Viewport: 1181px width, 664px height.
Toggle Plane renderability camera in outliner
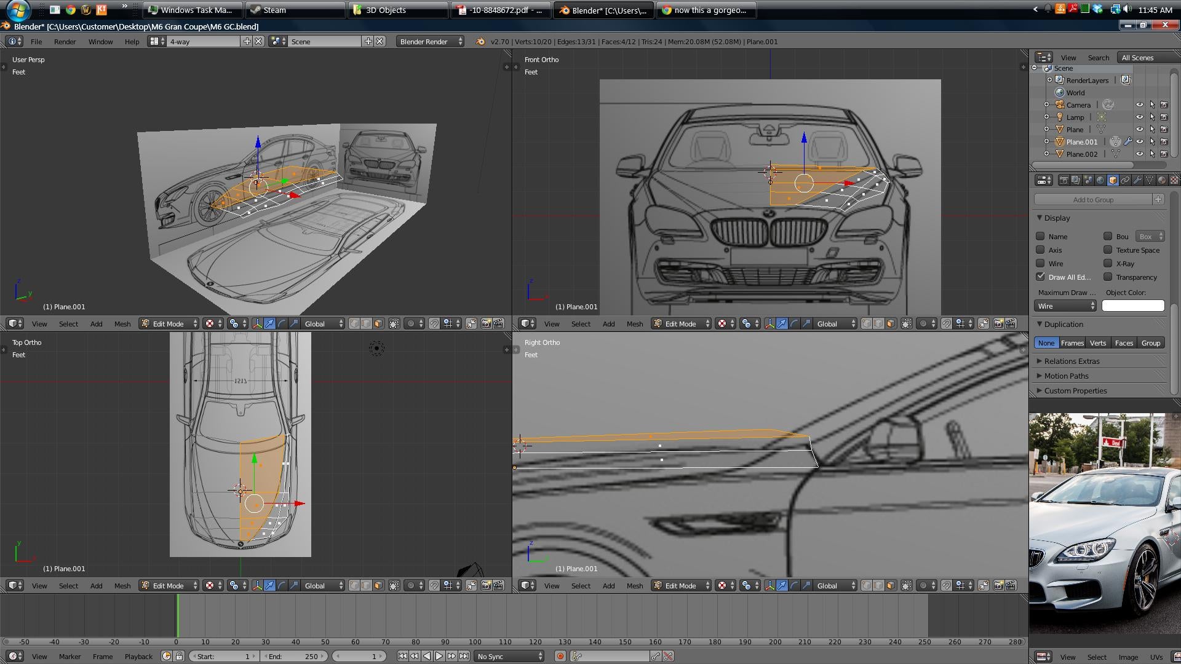1164,129
